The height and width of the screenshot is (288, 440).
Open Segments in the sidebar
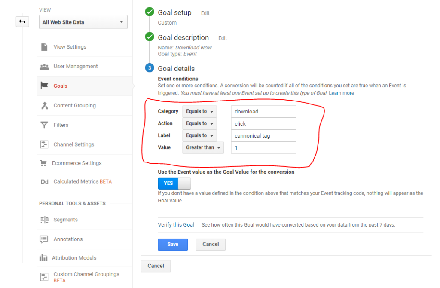point(65,220)
